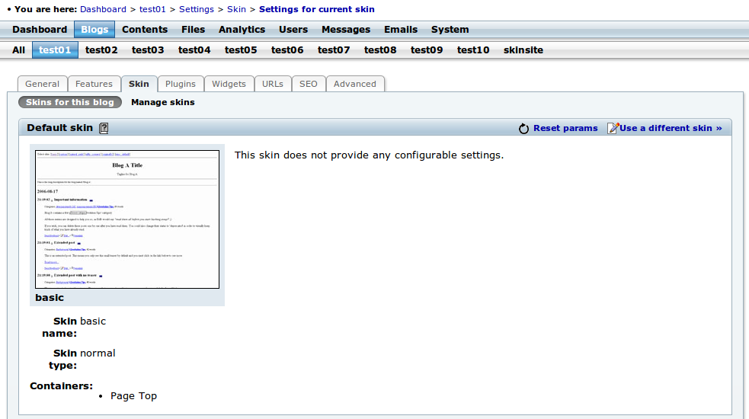Click the Reset params refresh icon
This screenshot has width=749, height=419.
523,129
